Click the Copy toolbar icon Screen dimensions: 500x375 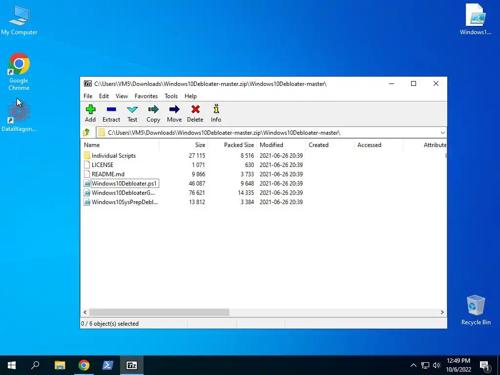(x=153, y=109)
